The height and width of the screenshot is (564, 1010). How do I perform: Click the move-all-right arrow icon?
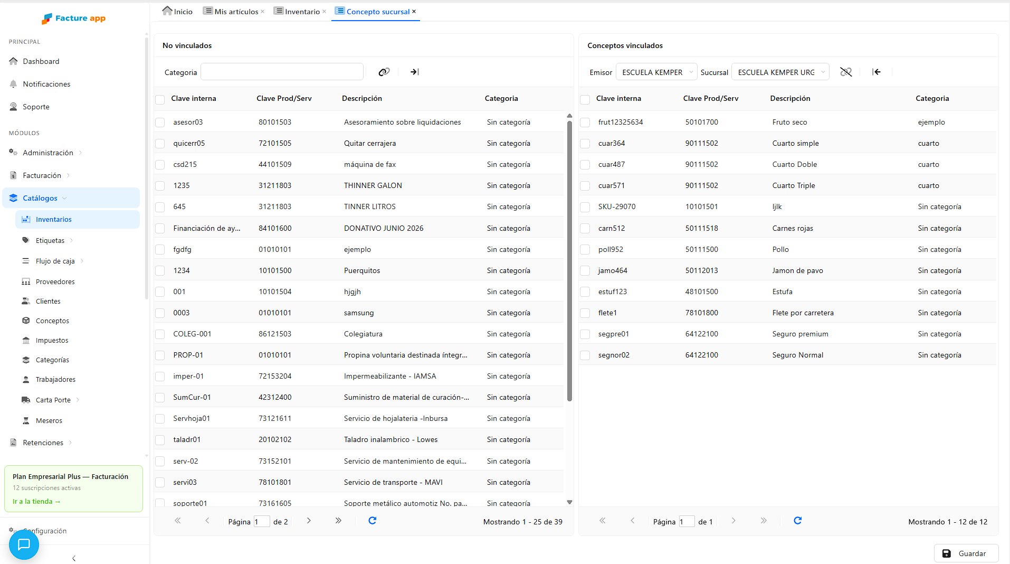click(414, 72)
